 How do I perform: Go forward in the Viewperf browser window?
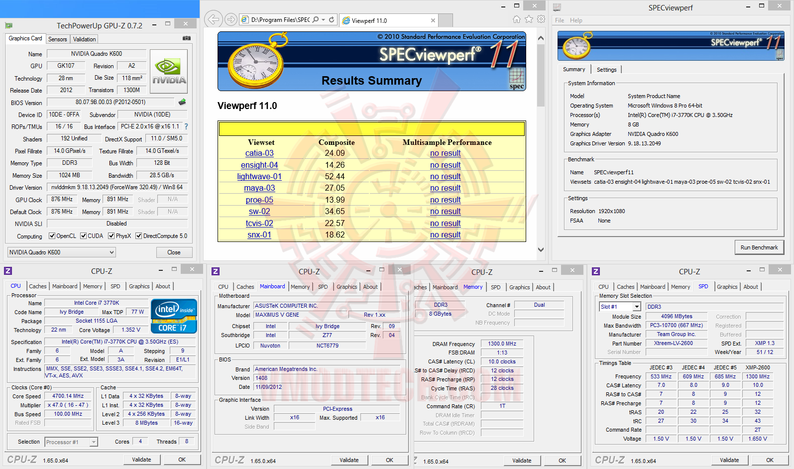[230, 19]
